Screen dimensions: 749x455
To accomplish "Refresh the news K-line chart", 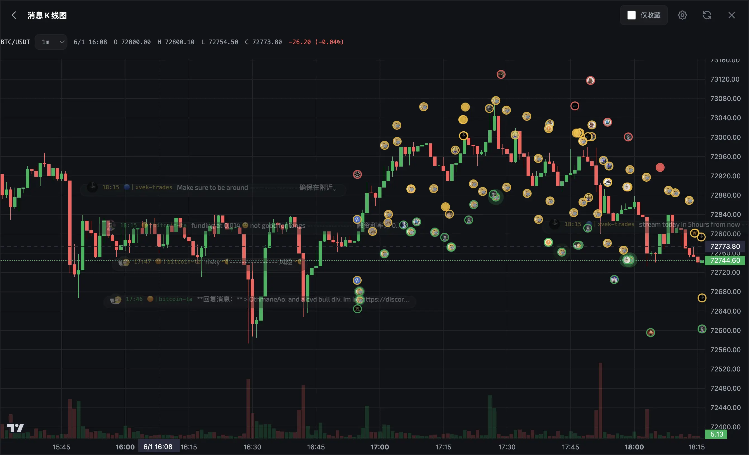I will [707, 15].
